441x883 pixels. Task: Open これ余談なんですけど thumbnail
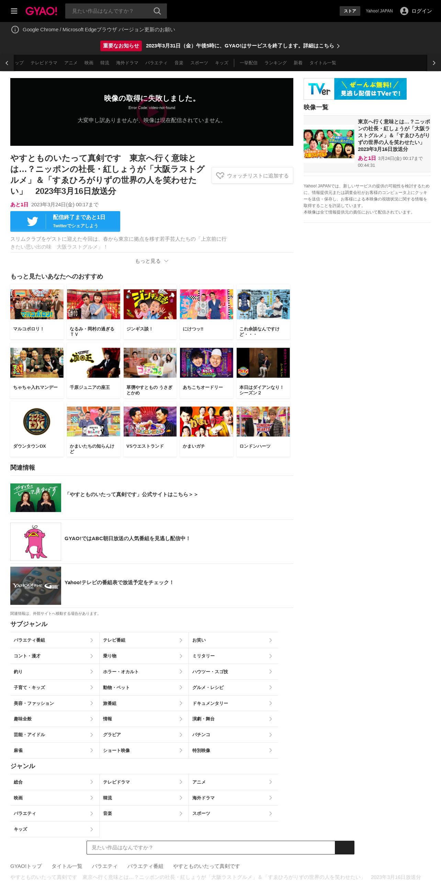click(263, 304)
